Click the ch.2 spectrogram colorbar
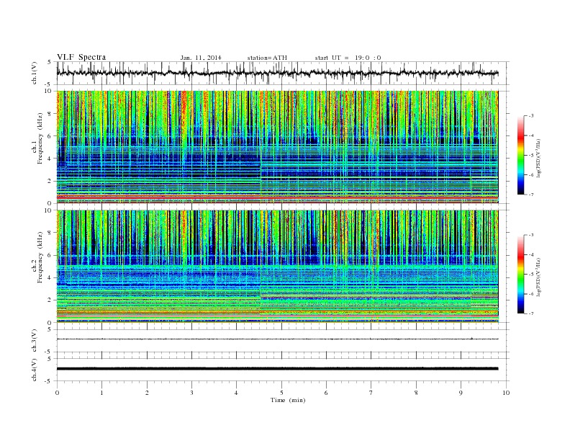 [x=520, y=275]
